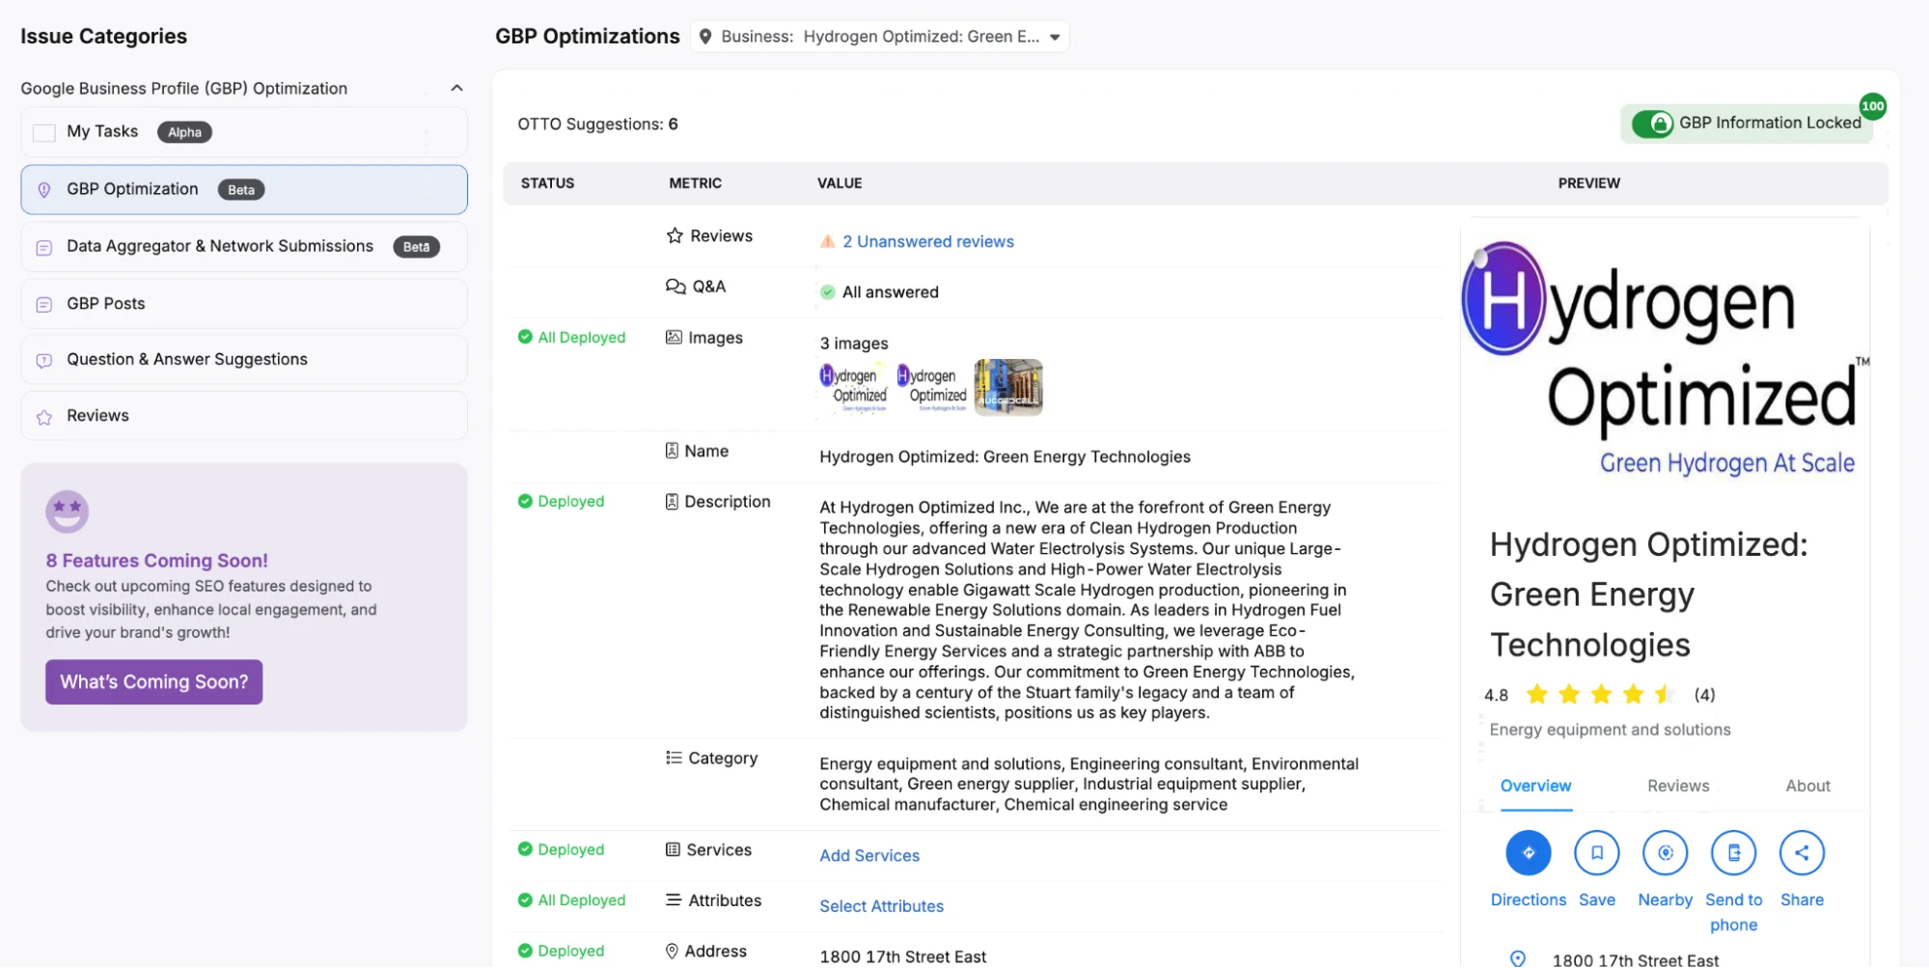
Task: Click the METRIC column header
Action: (x=696, y=183)
